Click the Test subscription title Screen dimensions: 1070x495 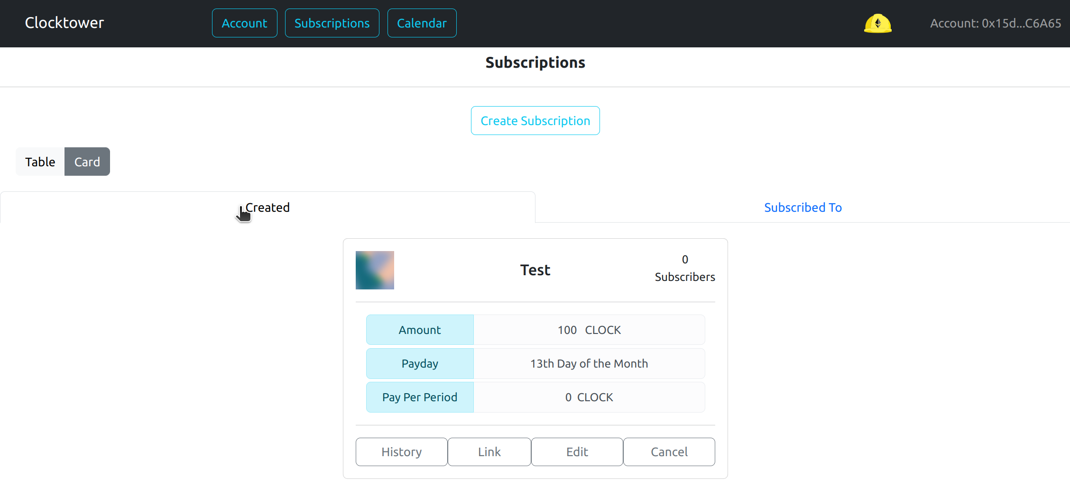535,270
